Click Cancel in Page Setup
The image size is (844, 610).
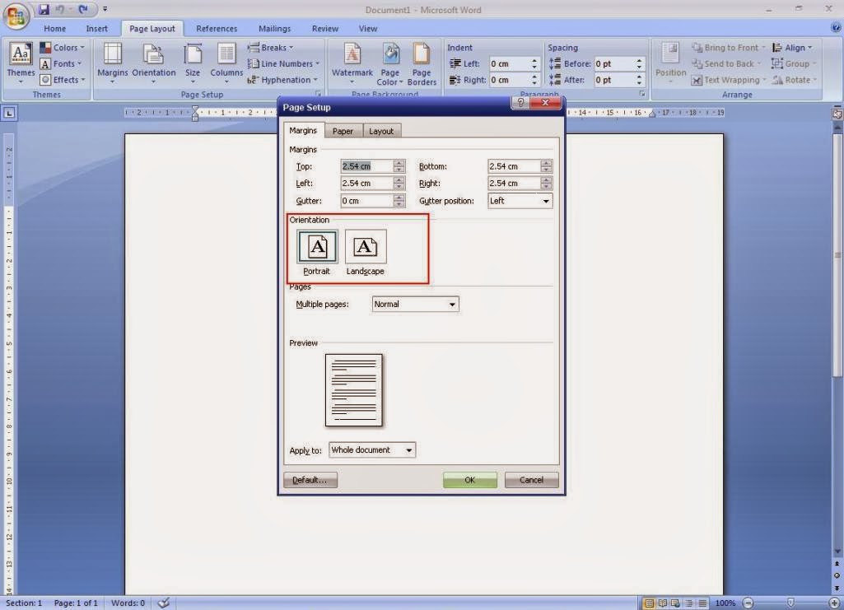(532, 480)
